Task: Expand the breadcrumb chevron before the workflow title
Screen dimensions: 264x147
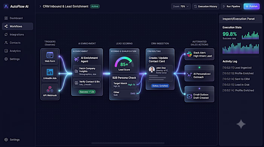Action: (x=40, y=6)
